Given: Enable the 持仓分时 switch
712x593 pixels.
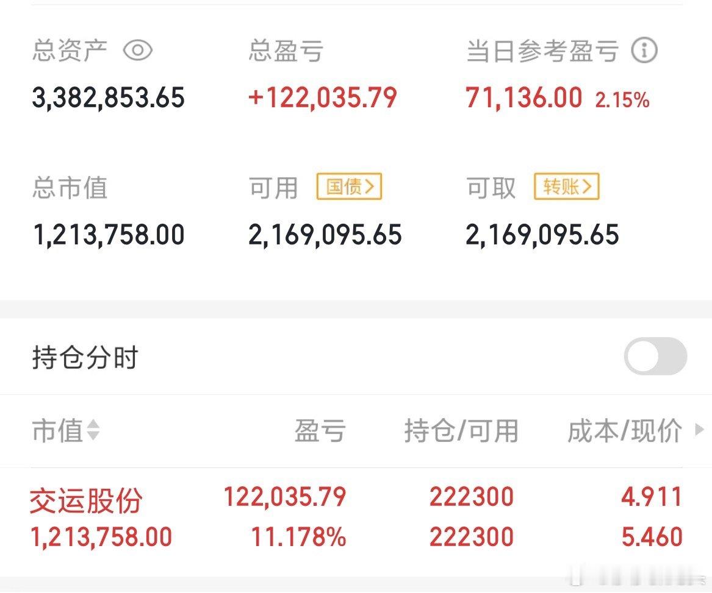Looking at the screenshot, I should pyautogui.click(x=655, y=356).
